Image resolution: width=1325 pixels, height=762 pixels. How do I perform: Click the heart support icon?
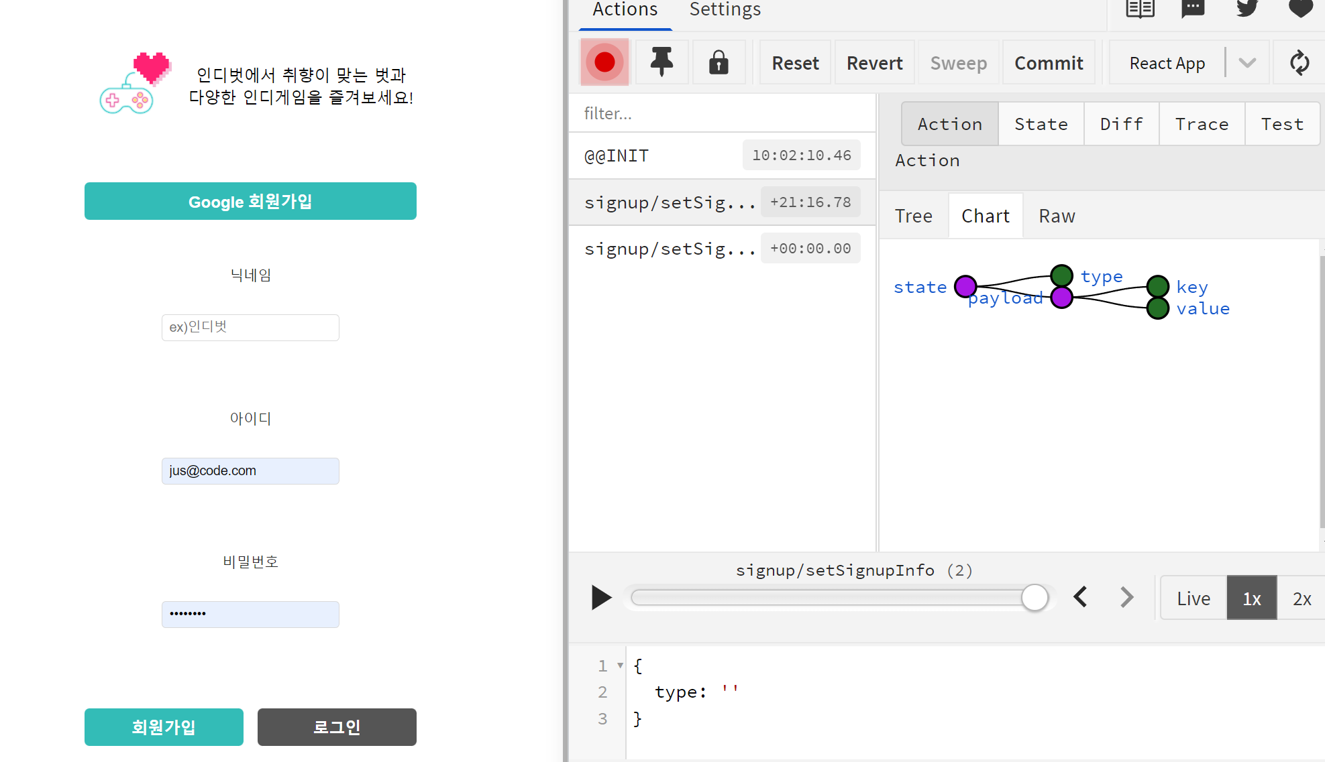(x=1300, y=9)
